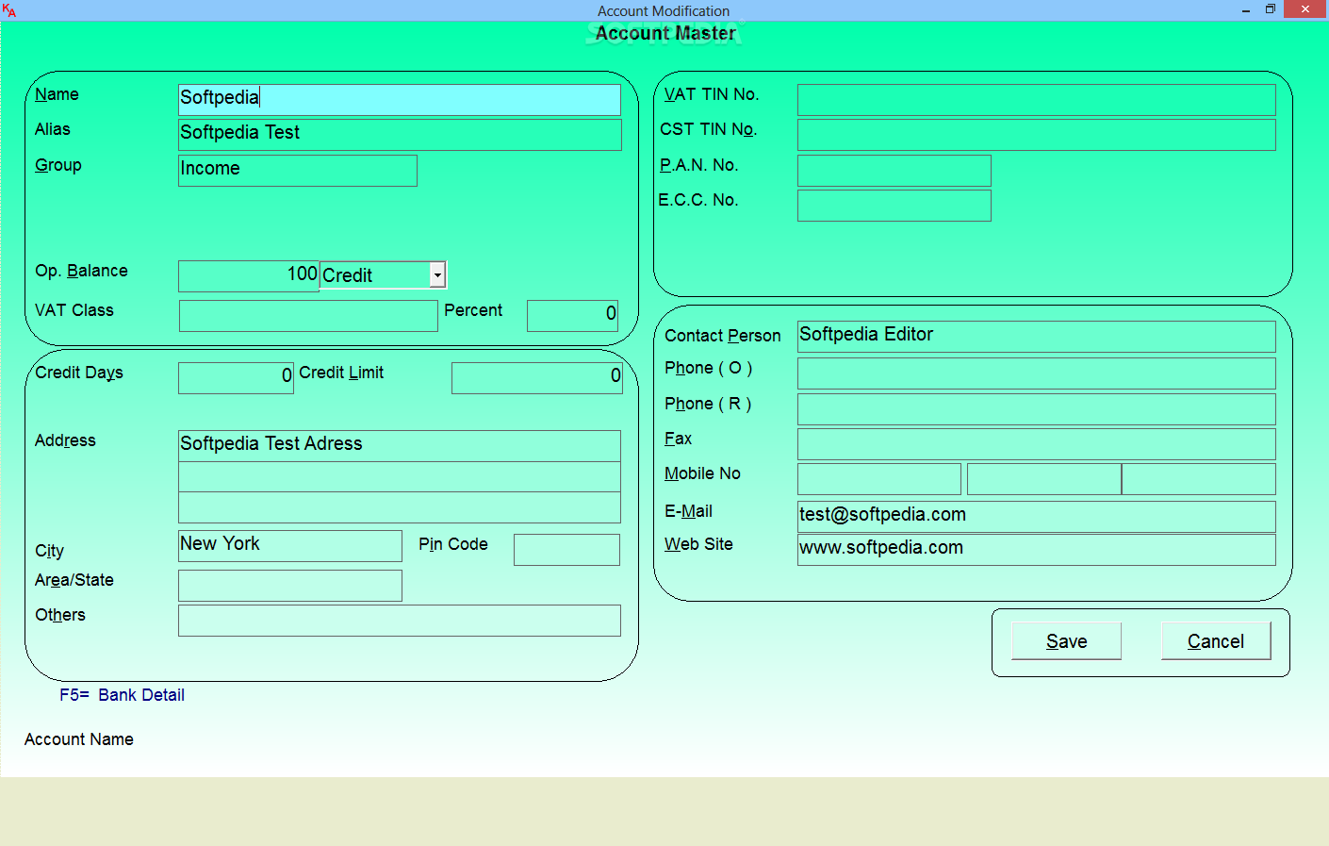Focus the Phone ( R ) field
The image size is (1329, 846).
click(x=1037, y=409)
